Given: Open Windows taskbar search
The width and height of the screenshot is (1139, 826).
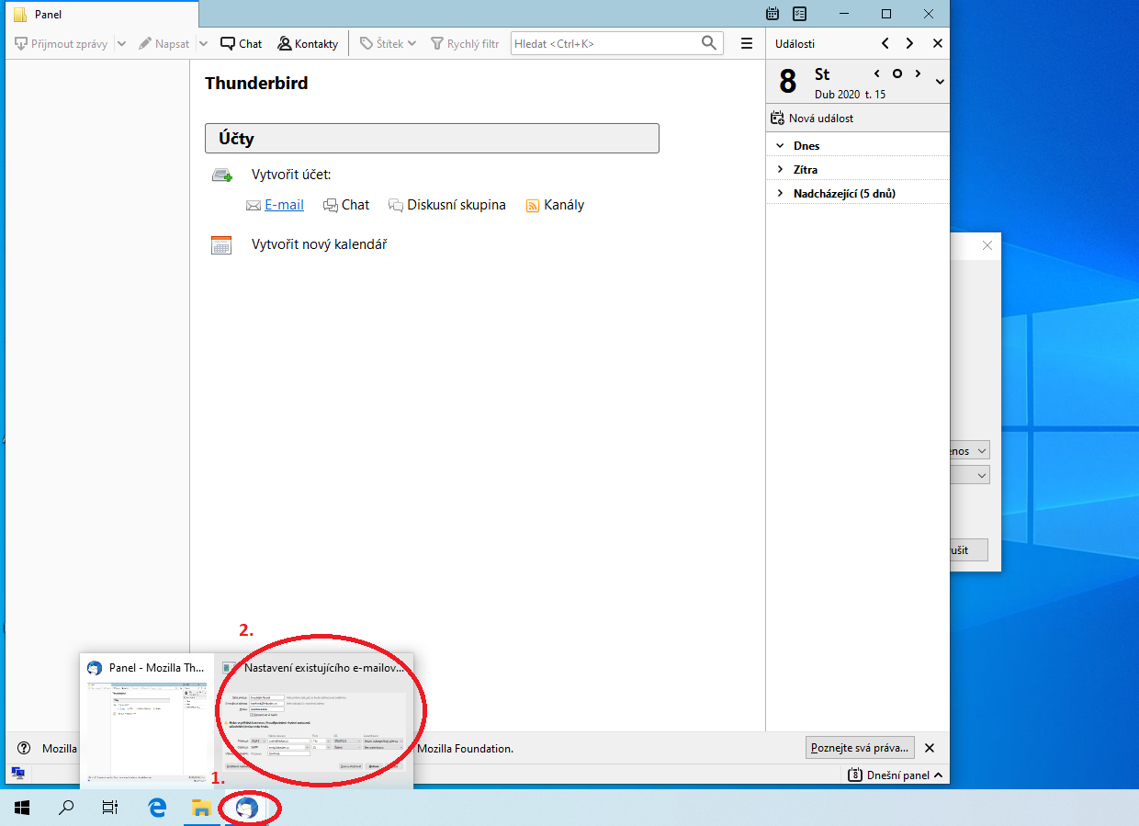Looking at the screenshot, I should point(66,808).
